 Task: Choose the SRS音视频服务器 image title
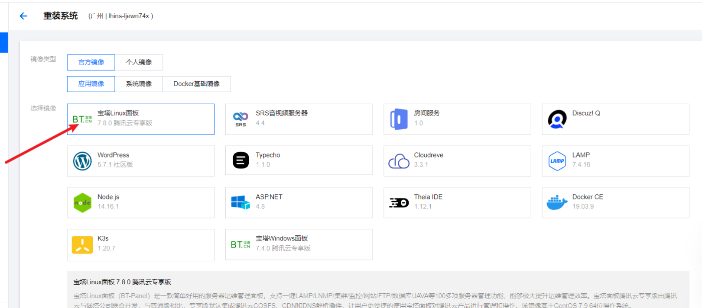[x=282, y=113]
